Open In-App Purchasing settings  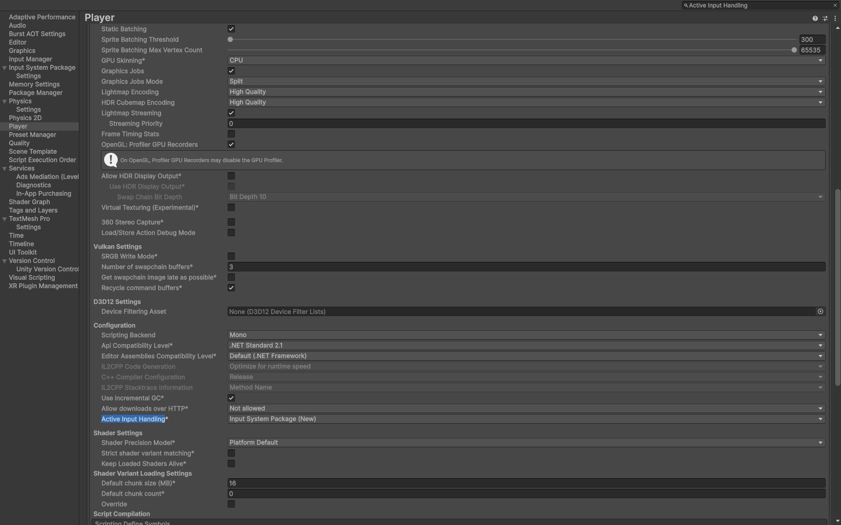click(x=44, y=194)
